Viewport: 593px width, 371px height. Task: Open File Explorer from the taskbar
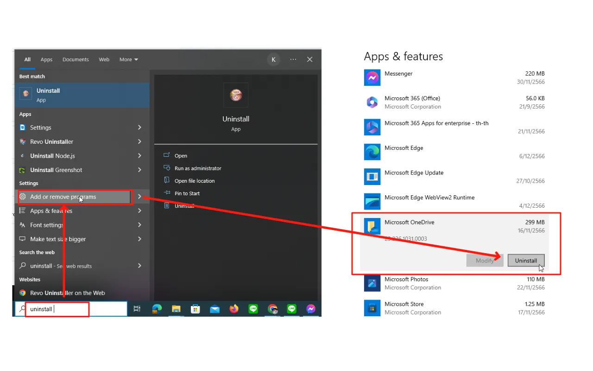pyautogui.click(x=176, y=309)
